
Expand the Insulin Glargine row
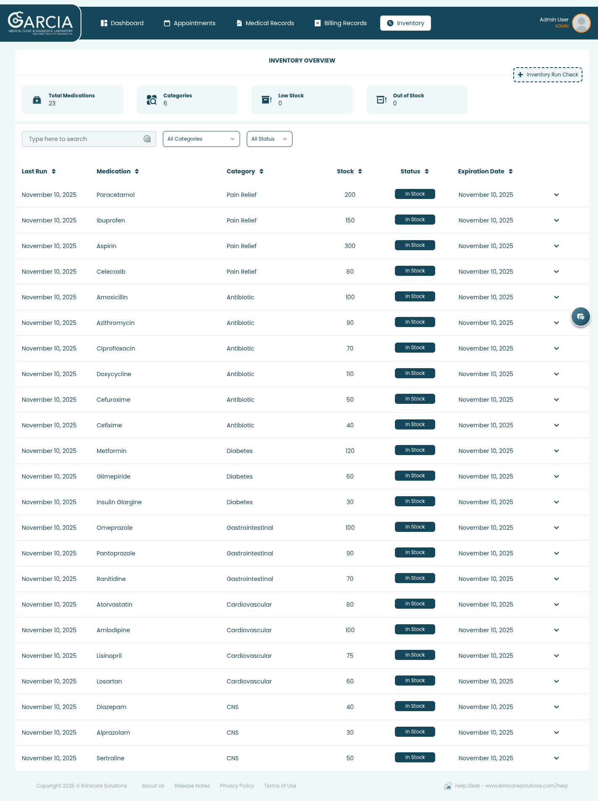coord(556,502)
